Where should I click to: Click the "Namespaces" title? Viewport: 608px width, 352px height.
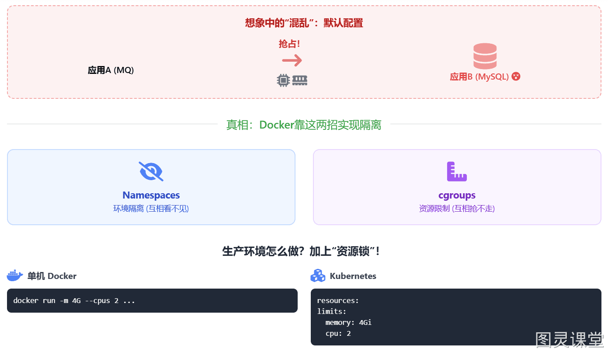click(x=151, y=195)
